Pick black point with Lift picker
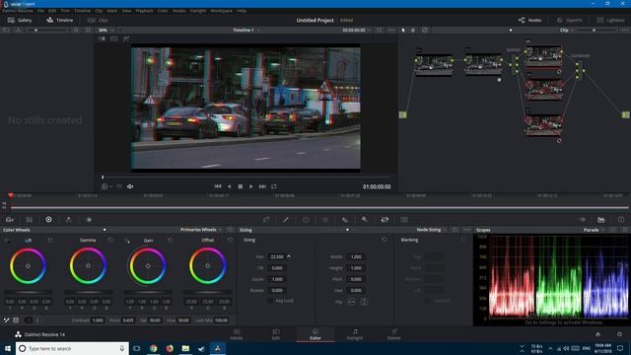Screen dimensions: 631x355 click(7, 241)
